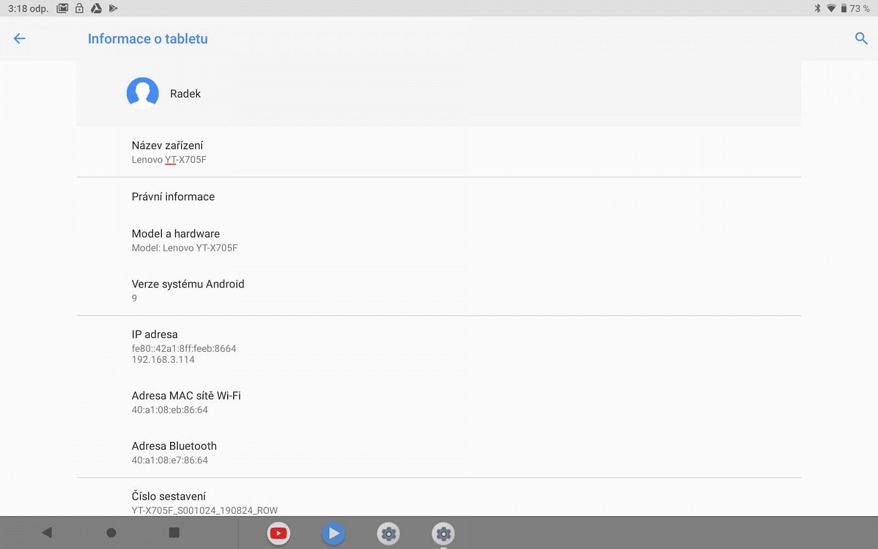Tap the Wi-Fi status bar icon
The image size is (878, 549).
tap(831, 8)
